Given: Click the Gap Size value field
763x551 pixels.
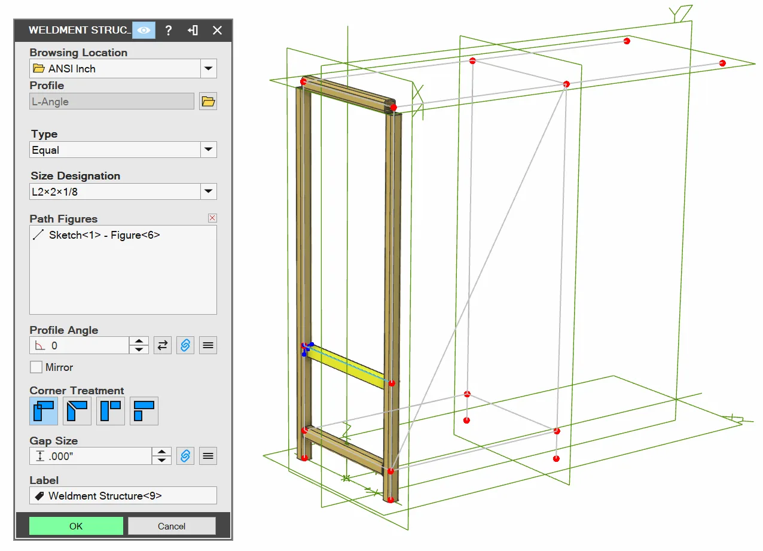Looking at the screenshot, I should [x=90, y=456].
